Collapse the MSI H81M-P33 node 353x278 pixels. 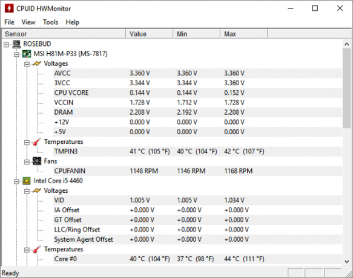[x=16, y=54]
